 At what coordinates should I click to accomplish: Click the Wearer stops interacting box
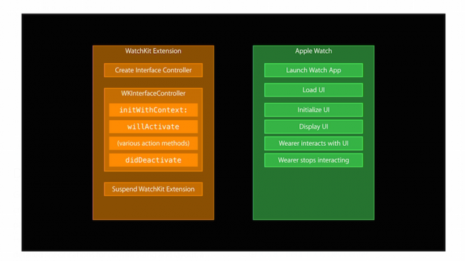(313, 160)
